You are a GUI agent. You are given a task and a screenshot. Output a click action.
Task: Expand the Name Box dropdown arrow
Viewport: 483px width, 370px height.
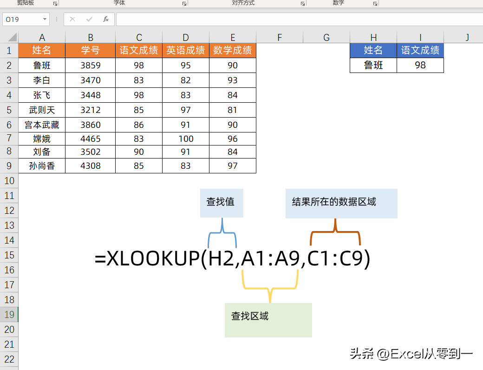tap(45, 19)
